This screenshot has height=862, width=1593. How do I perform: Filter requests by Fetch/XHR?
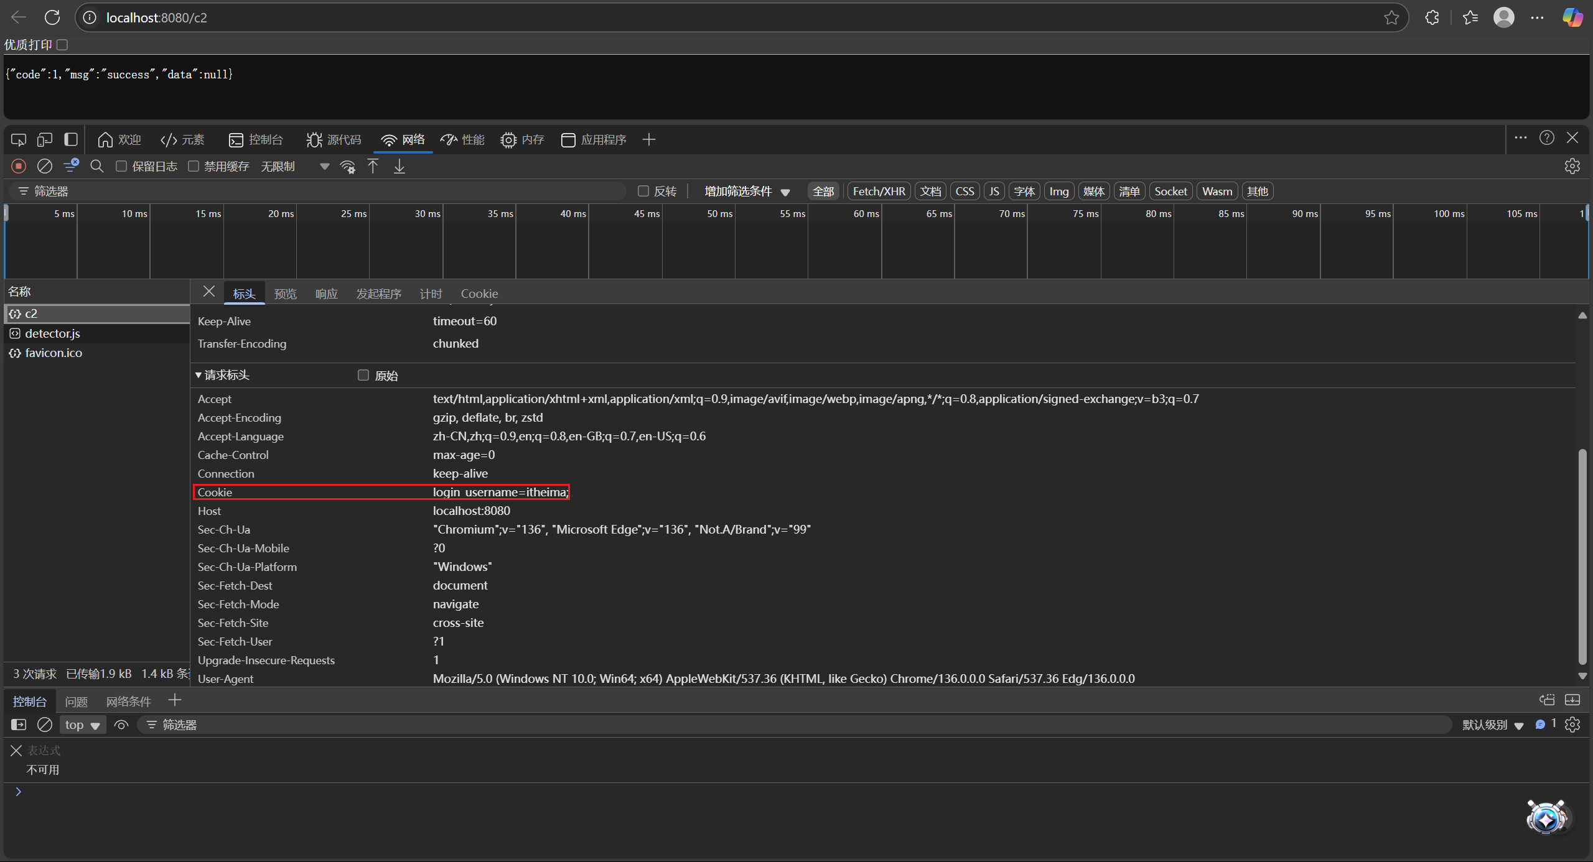click(878, 191)
